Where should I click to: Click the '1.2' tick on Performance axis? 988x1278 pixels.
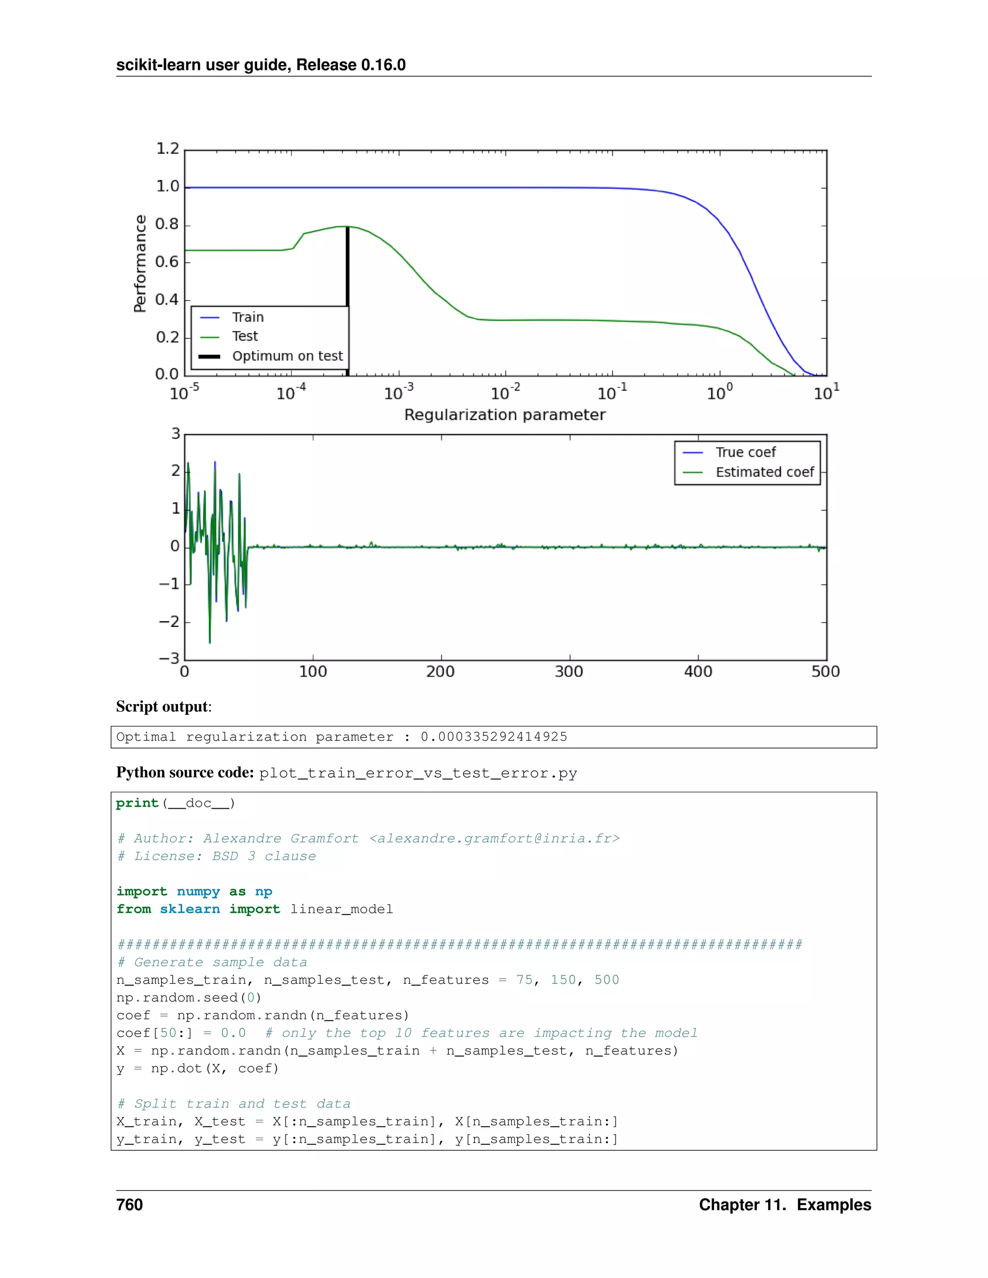click(167, 149)
